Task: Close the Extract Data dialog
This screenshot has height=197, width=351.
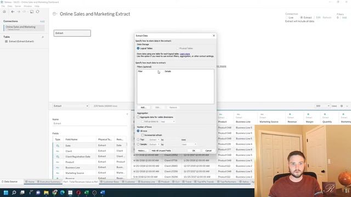Action: coord(214,36)
